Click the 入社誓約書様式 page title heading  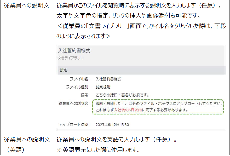click(x=74, y=51)
